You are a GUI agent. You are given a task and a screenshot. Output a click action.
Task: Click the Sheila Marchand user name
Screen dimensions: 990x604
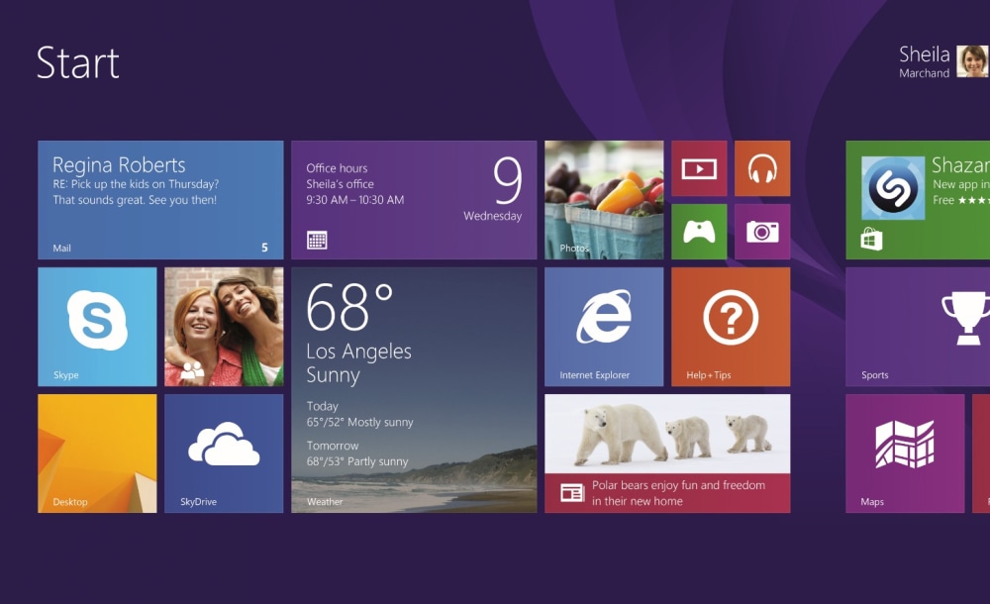[925, 62]
